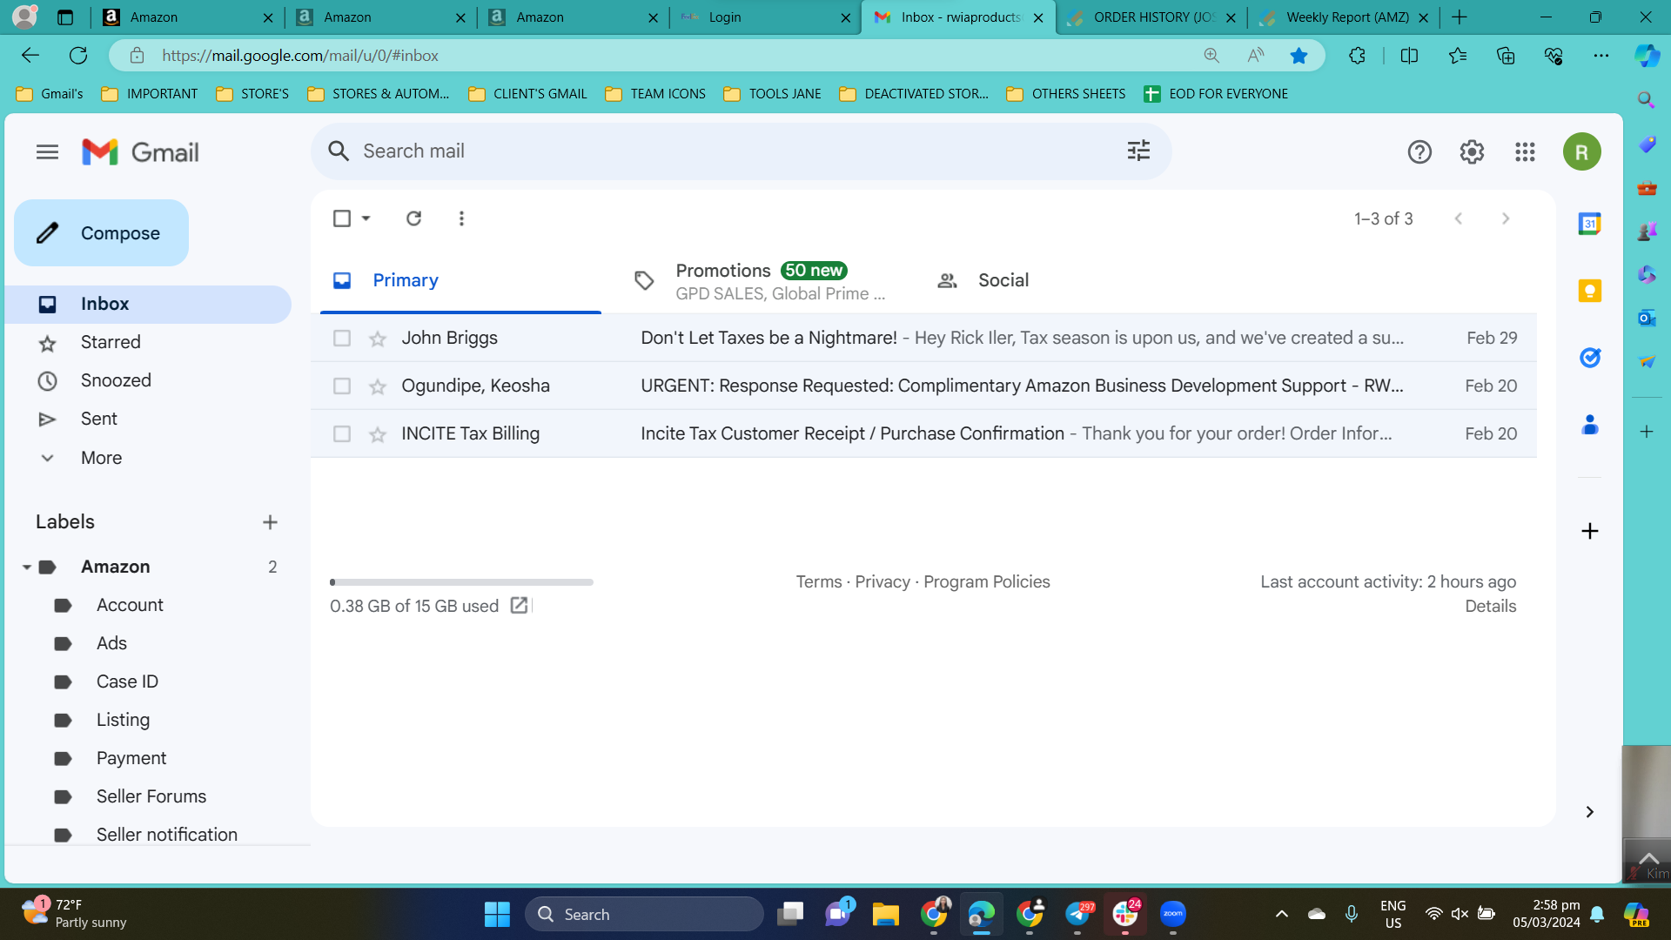Click the Search mail field

(740, 151)
